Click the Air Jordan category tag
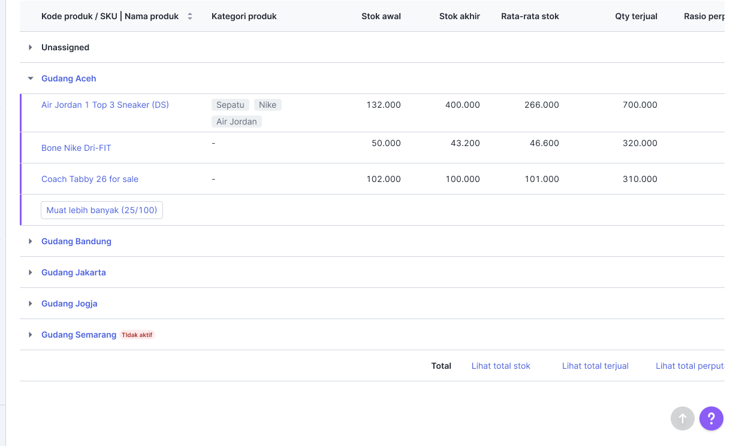The image size is (739, 446). point(236,122)
